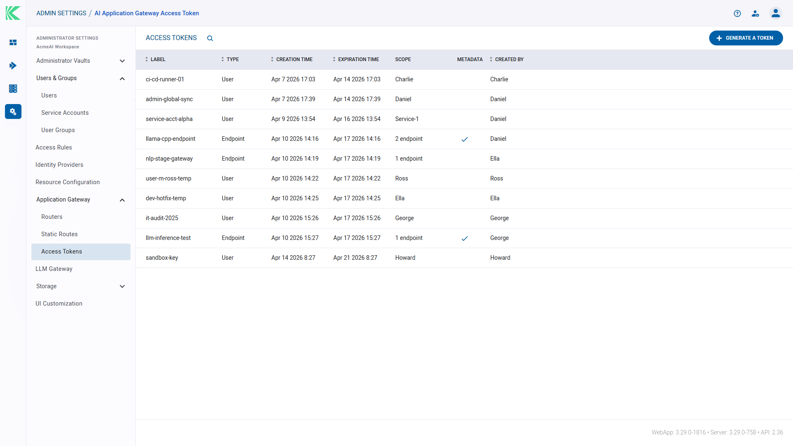
Task: Click 'Ross' in Created By column
Action: click(x=496, y=178)
